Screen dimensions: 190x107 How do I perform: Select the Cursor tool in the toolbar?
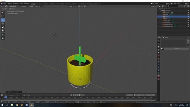(3, 16)
